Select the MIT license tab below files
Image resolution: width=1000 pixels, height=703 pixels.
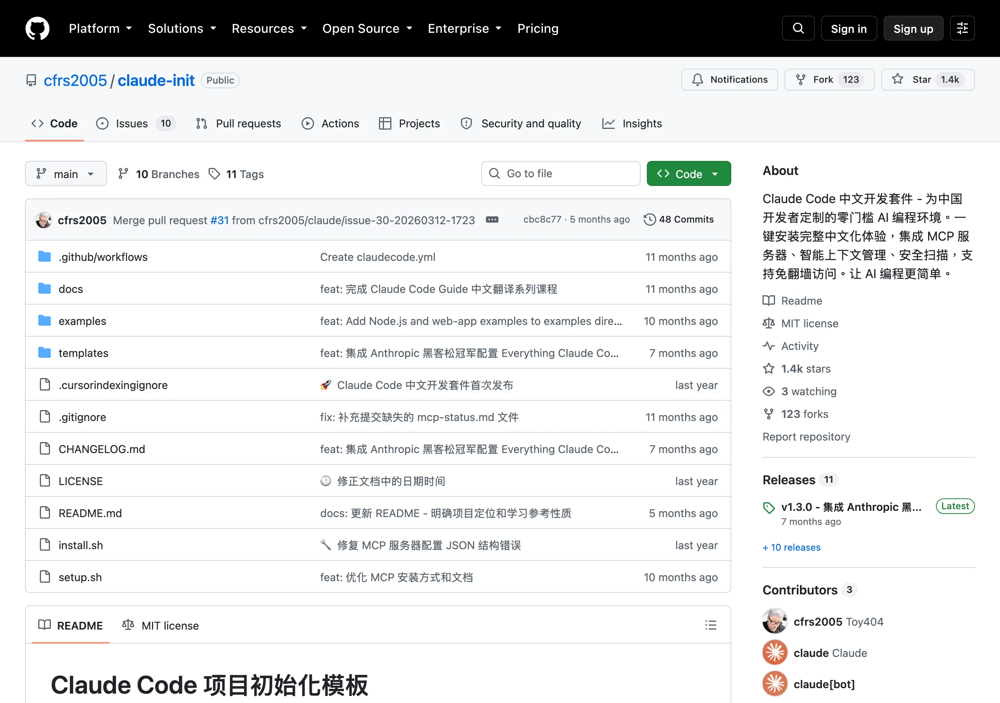[160, 625]
